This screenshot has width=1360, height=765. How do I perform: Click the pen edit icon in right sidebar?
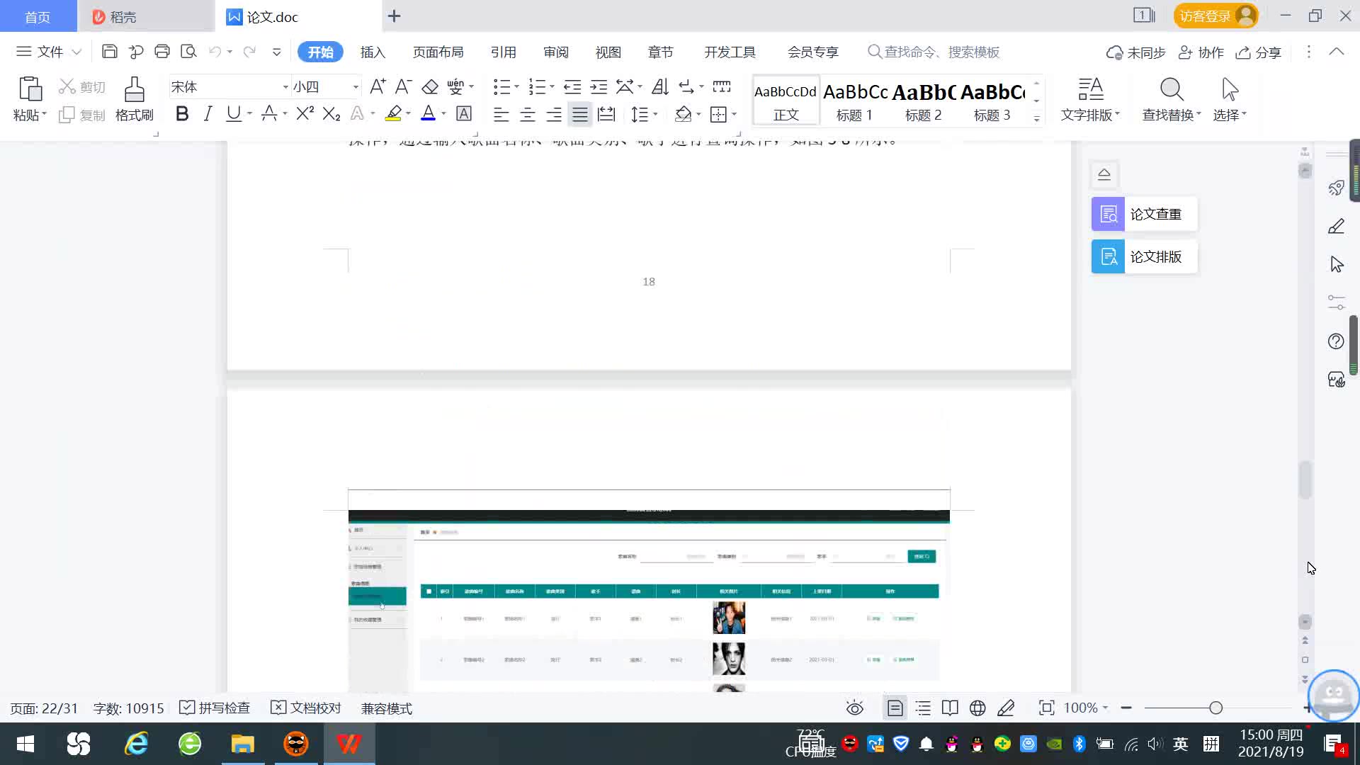point(1336,226)
